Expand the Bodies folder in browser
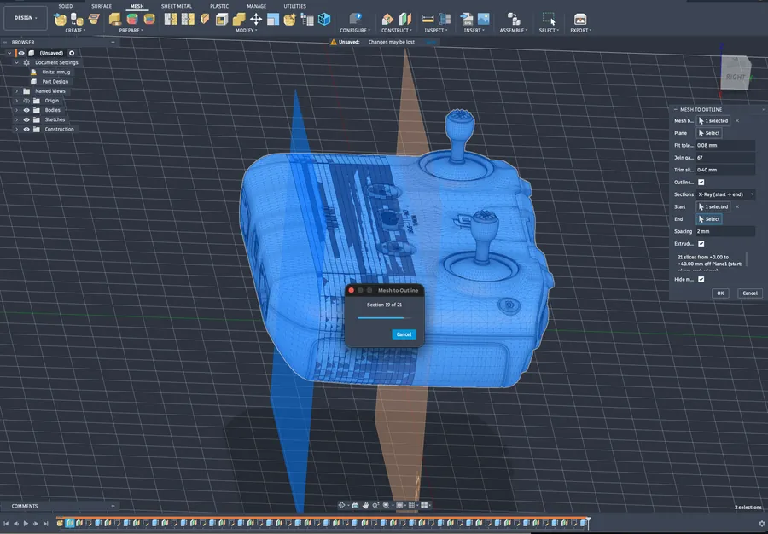The width and height of the screenshot is (768, 534). click(17, 110)
